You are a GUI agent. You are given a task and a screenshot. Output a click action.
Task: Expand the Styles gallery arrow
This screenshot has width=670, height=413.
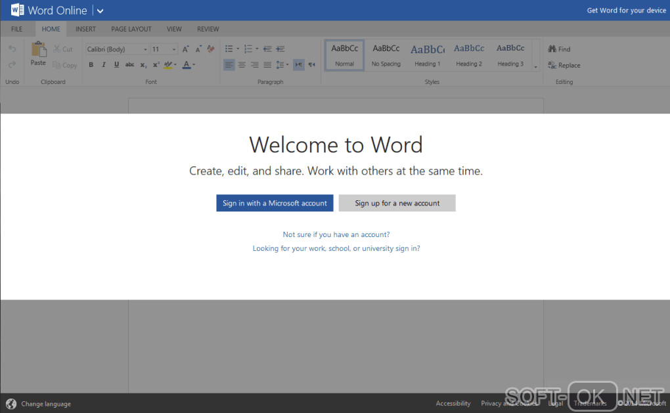pyautogui.click(x=535, y=66)
